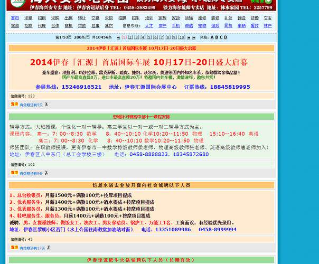Open the 餐饮 special section
This screenshot has width=319, height=264.
[x=255, y=26]
